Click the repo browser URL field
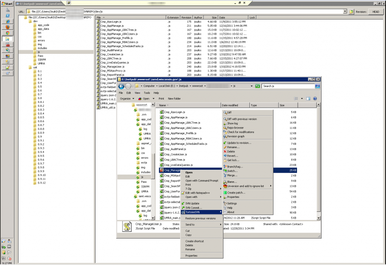The height and width of the screenshot is (265, 386). tap(187, 11)
